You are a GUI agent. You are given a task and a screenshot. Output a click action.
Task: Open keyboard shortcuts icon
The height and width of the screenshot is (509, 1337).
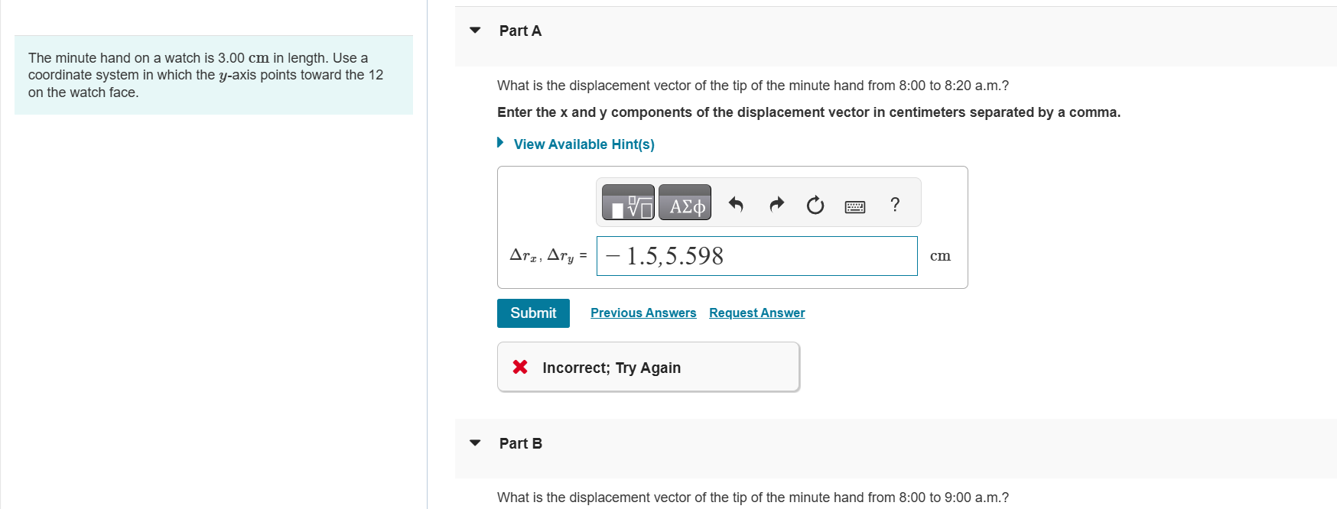(855, 206)
